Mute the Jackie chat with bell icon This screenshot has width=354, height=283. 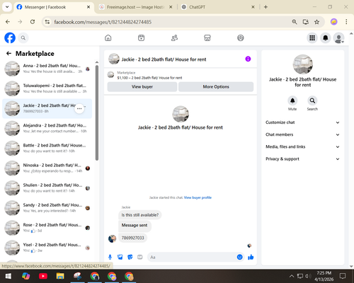pyautogui.click(x=292, y=100)
